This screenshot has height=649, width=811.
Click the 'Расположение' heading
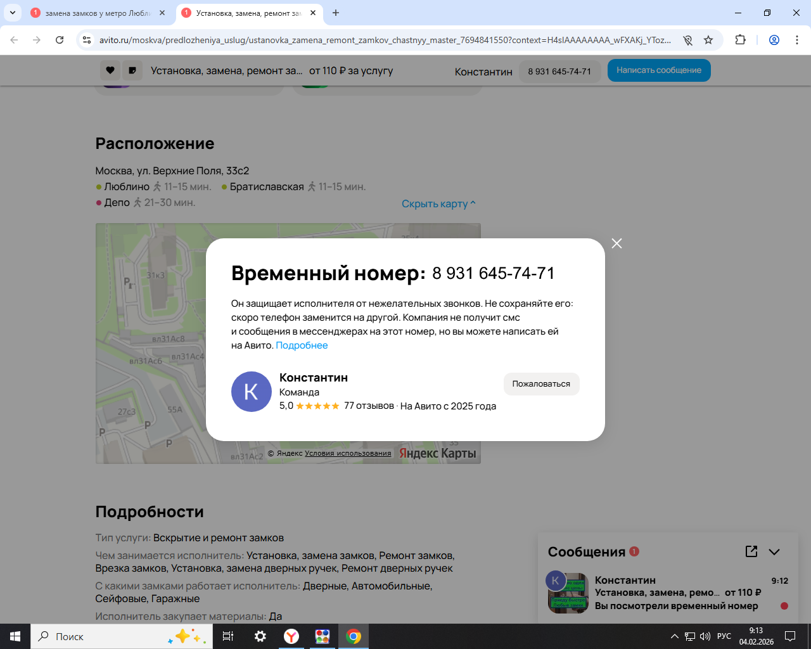pyautogui.click(x=155, y=144)
